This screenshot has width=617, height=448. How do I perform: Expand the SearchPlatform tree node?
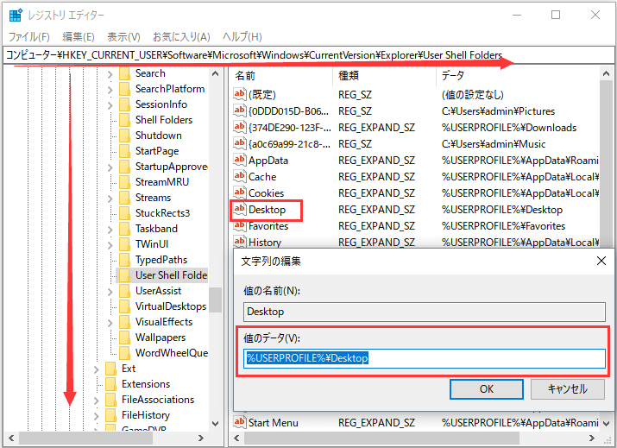click(110, 90)
